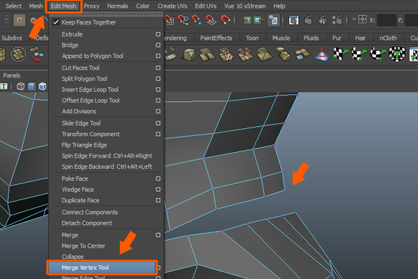Select the shaded cube display icon in panel

pos(32,86)
